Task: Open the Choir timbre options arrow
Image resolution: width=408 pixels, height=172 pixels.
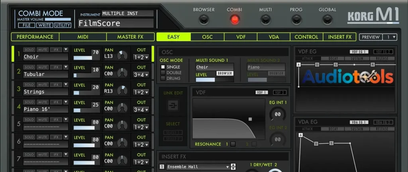Action: [x=66, y=50]
